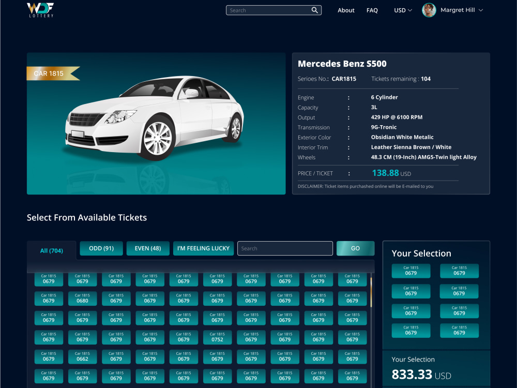Select the EVEN (48) filter
Viewport: 517px width, 388px height.
[148, 248]
